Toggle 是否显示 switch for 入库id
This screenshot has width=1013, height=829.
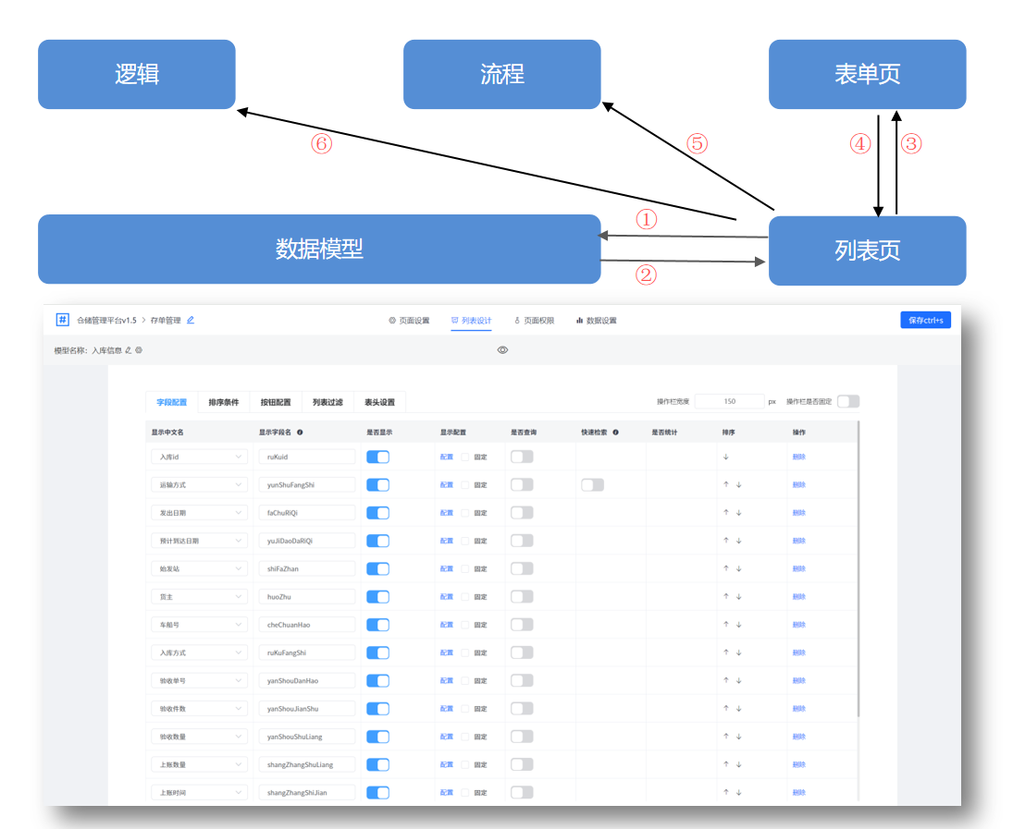tap(378, 457)
